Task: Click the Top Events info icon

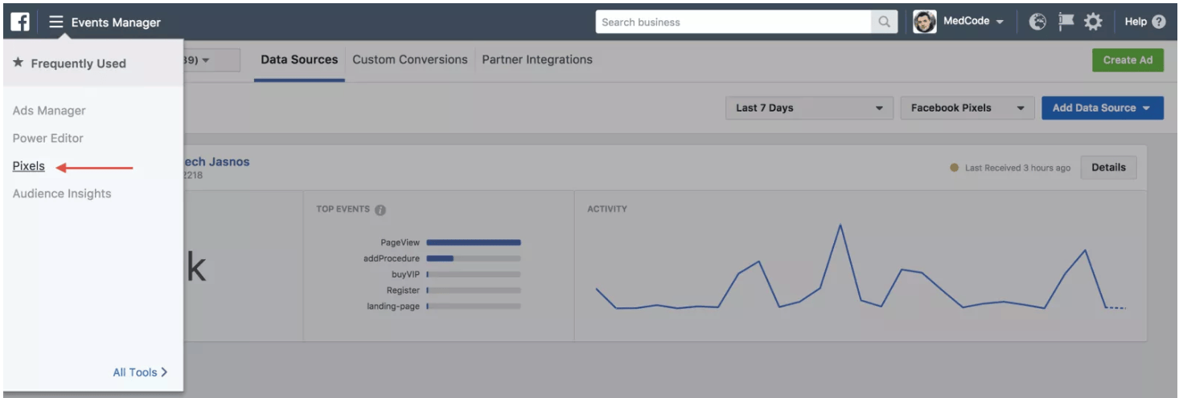Action: tap(380, 210)
